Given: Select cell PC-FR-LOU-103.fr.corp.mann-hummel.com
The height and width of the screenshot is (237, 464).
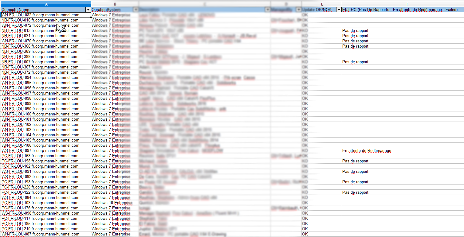Looking at the screenshot, I should 40,203.
